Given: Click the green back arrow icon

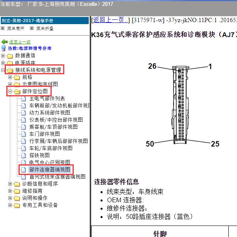Looking at the screenshot, I should [4, 42].
